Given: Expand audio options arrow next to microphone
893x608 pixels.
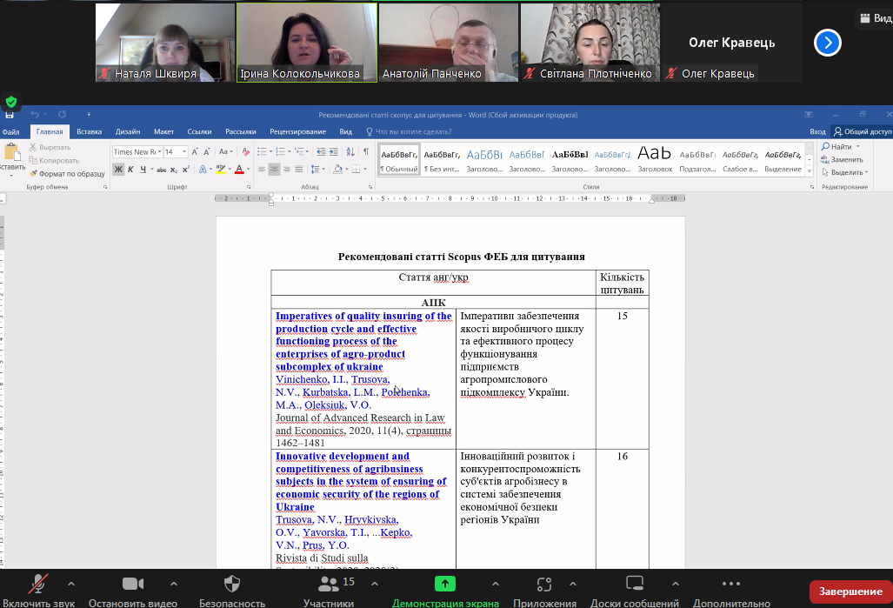Looking at the screenshot, I should click(x=71, y=584).
